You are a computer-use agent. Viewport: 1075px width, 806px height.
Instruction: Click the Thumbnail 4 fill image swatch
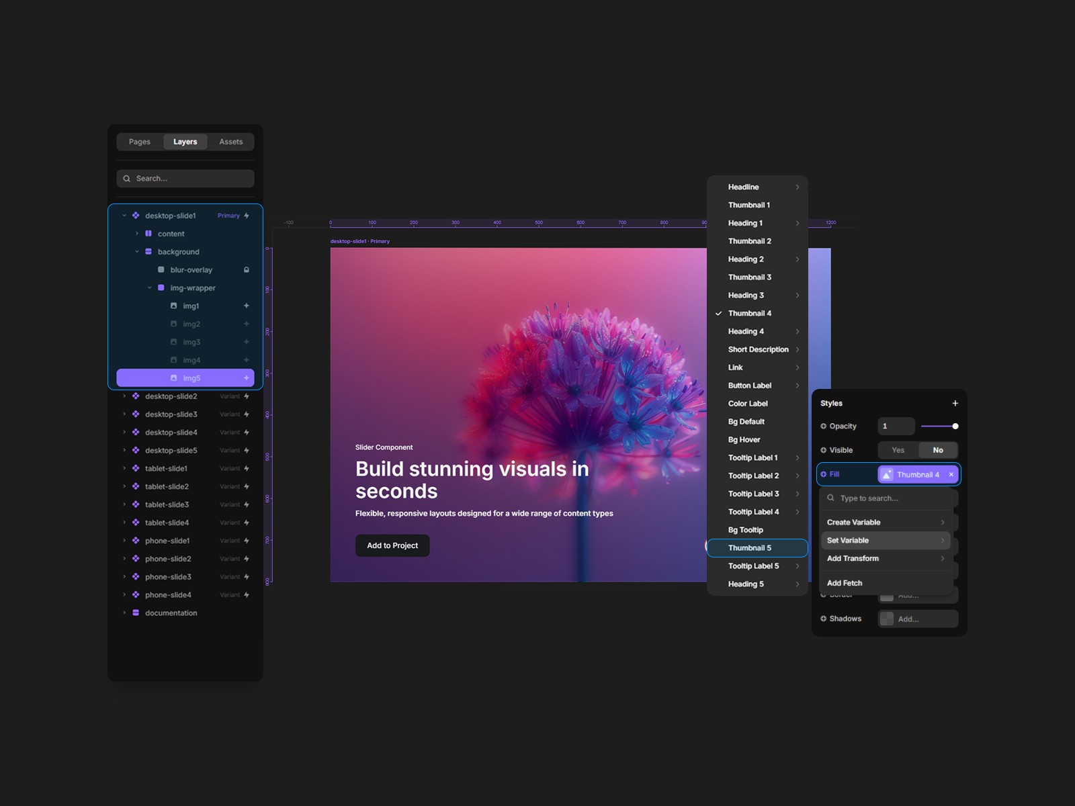(888, 475)
